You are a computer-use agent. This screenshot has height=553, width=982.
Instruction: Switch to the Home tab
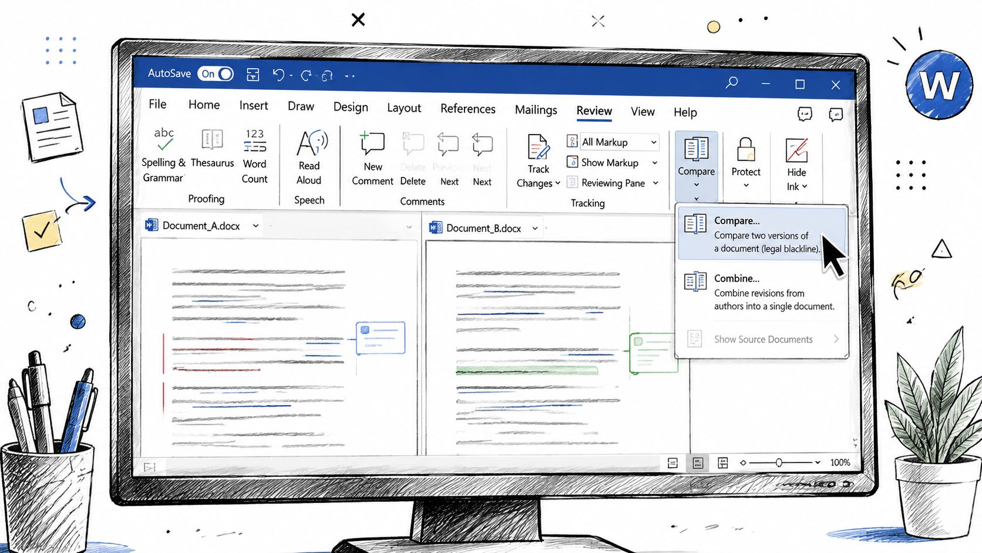click(204, 105)
